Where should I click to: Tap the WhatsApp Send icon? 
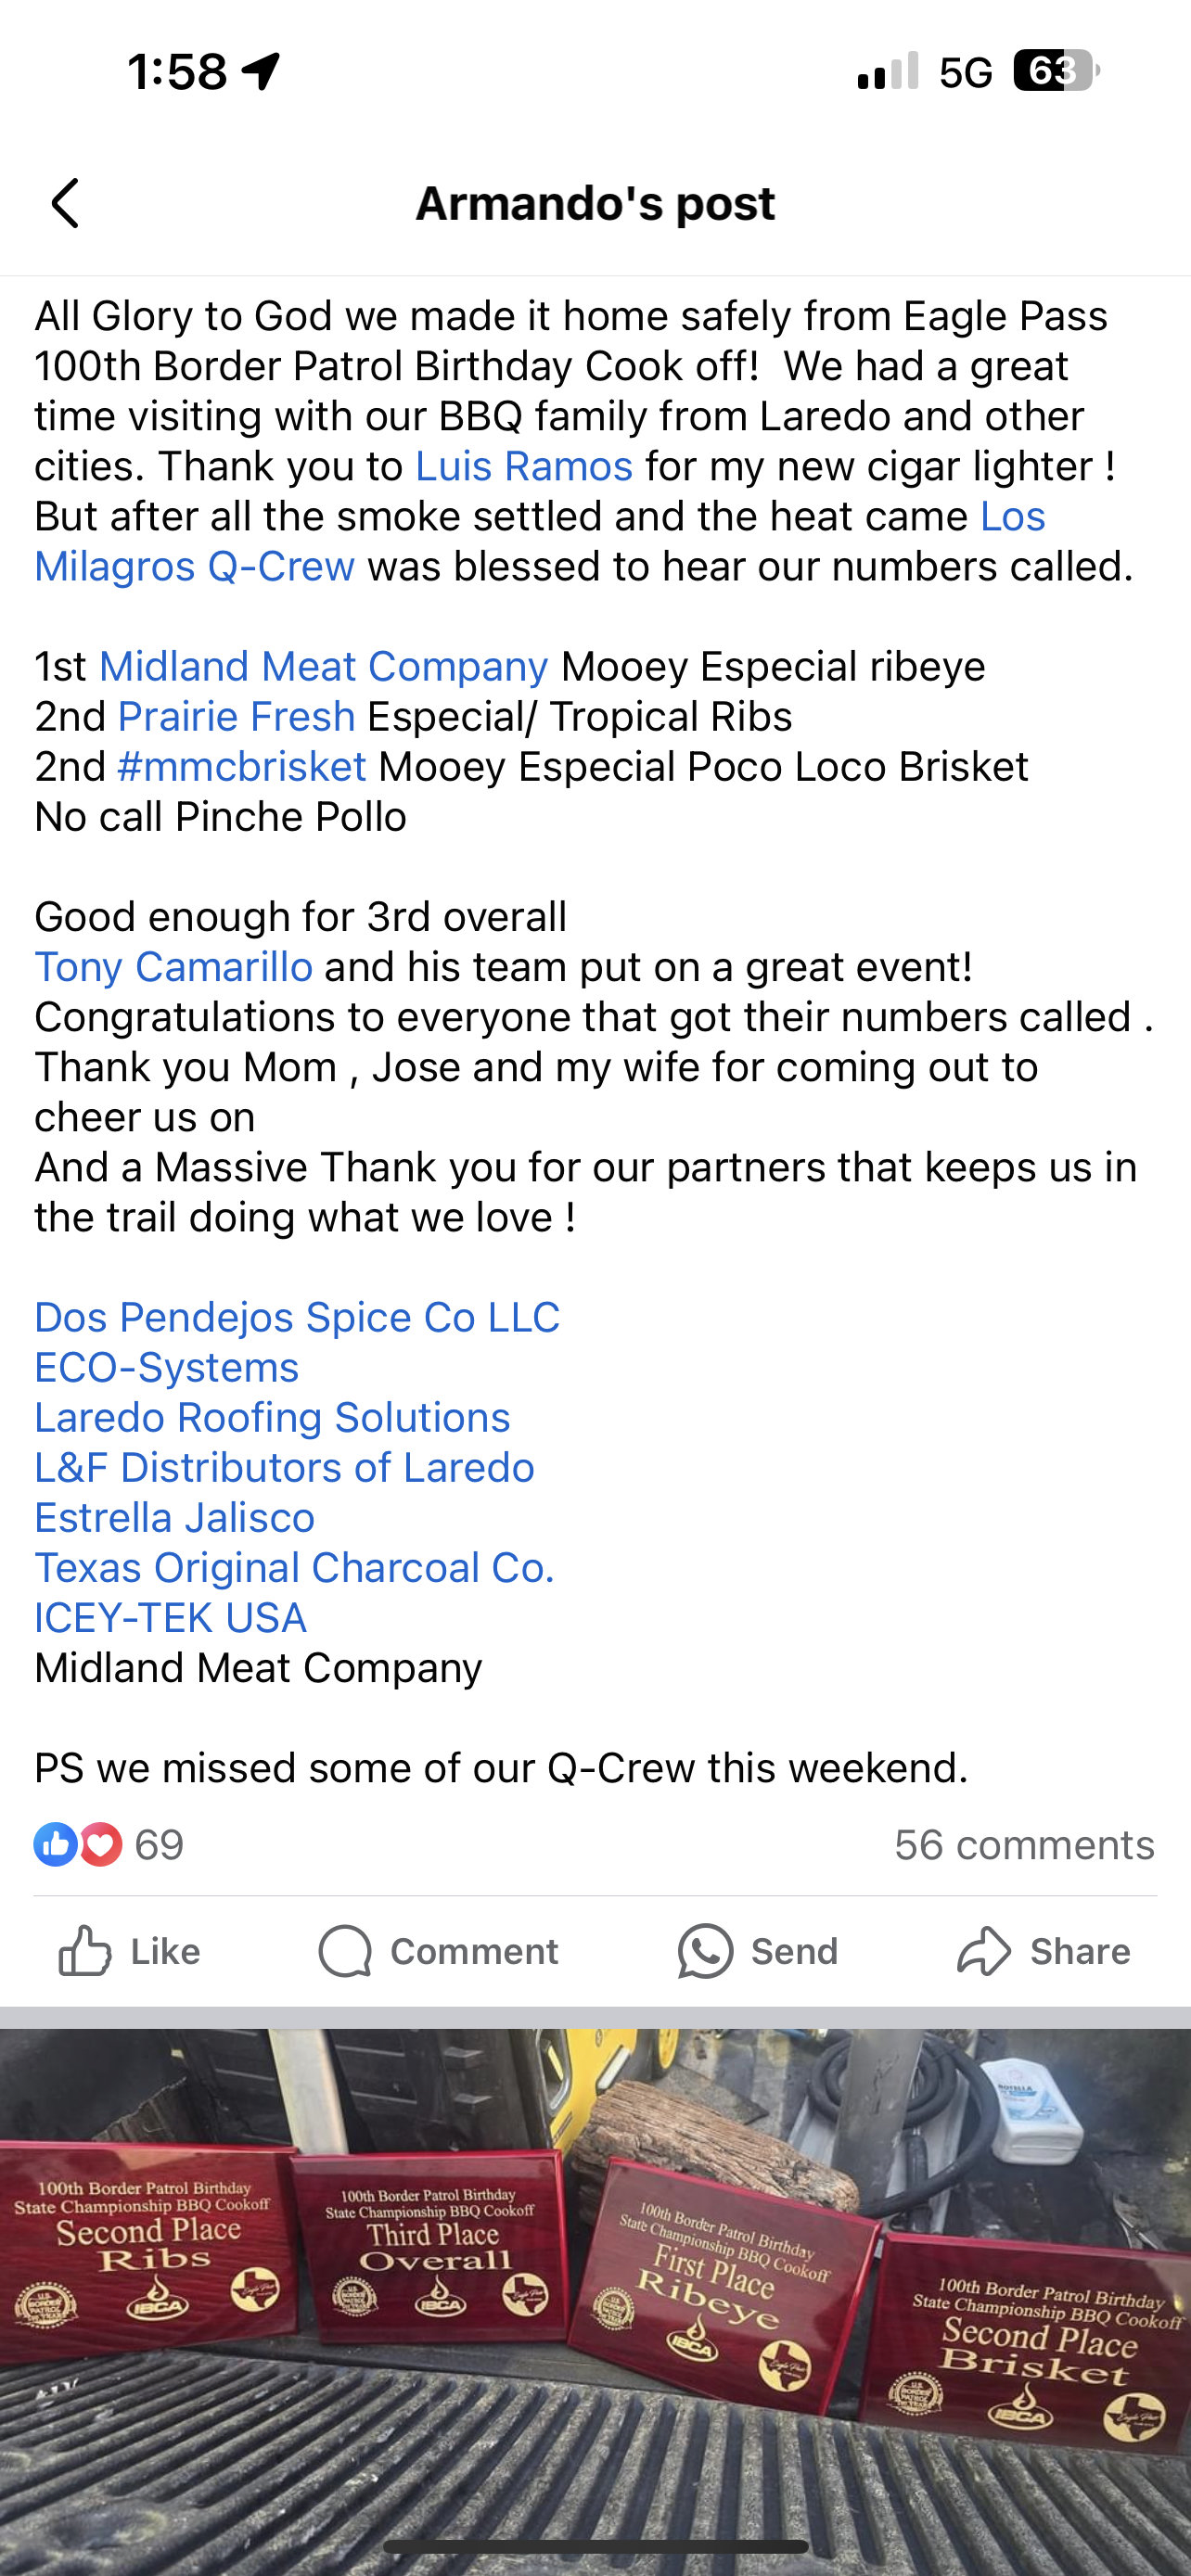point(705,1951)
